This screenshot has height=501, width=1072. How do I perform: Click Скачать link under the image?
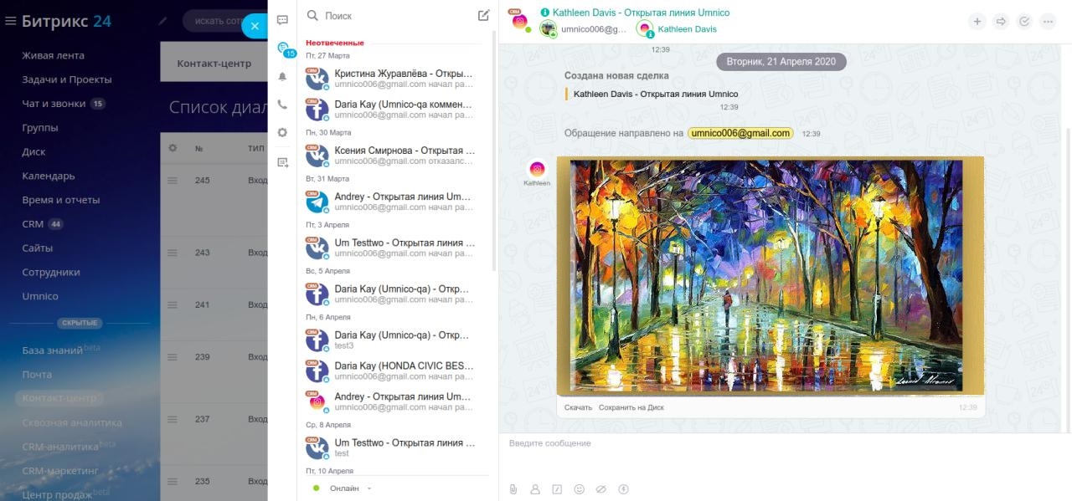click(578, 407)
